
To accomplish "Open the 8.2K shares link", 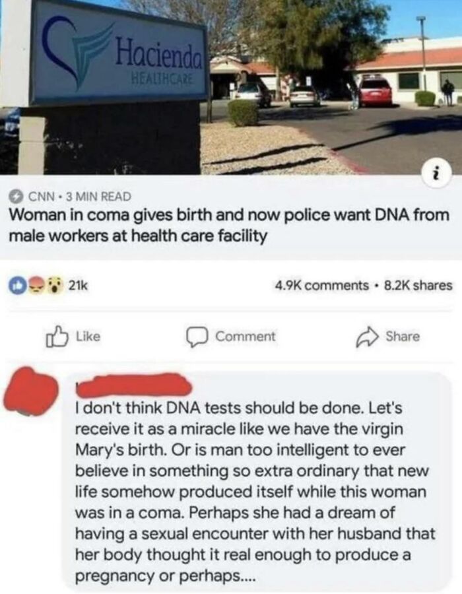I will click(418, 285).
